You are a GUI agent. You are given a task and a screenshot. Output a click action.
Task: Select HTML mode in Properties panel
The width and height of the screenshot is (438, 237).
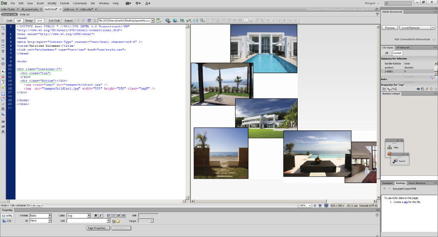7,216
